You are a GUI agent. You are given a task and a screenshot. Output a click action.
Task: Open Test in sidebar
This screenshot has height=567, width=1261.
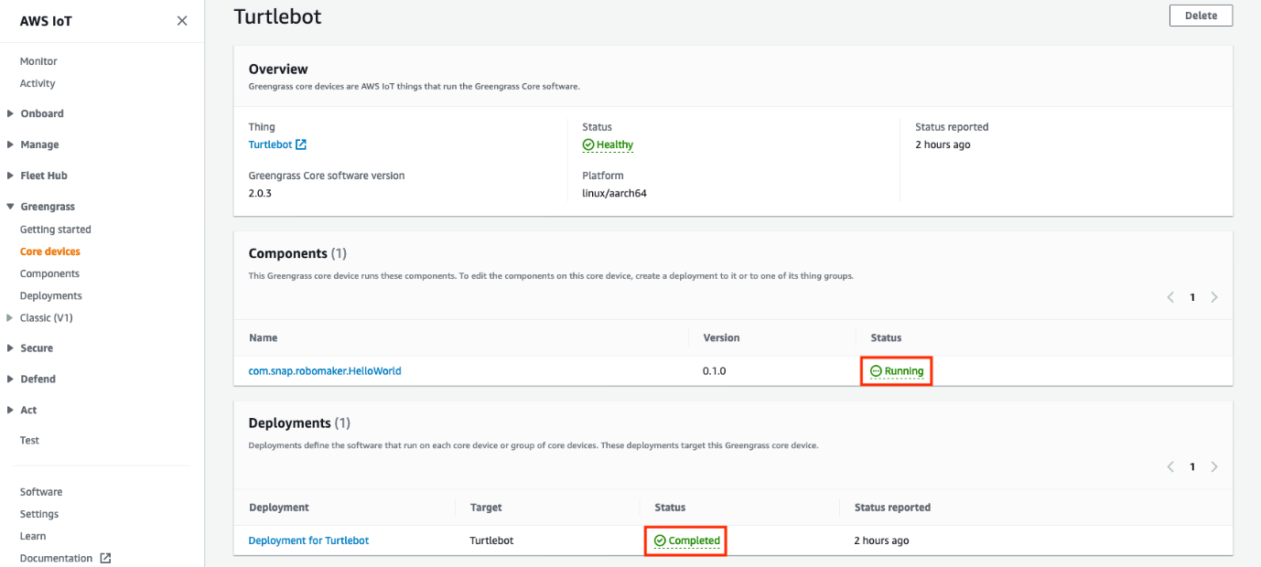pyautogui.click(x=29, y=440)
